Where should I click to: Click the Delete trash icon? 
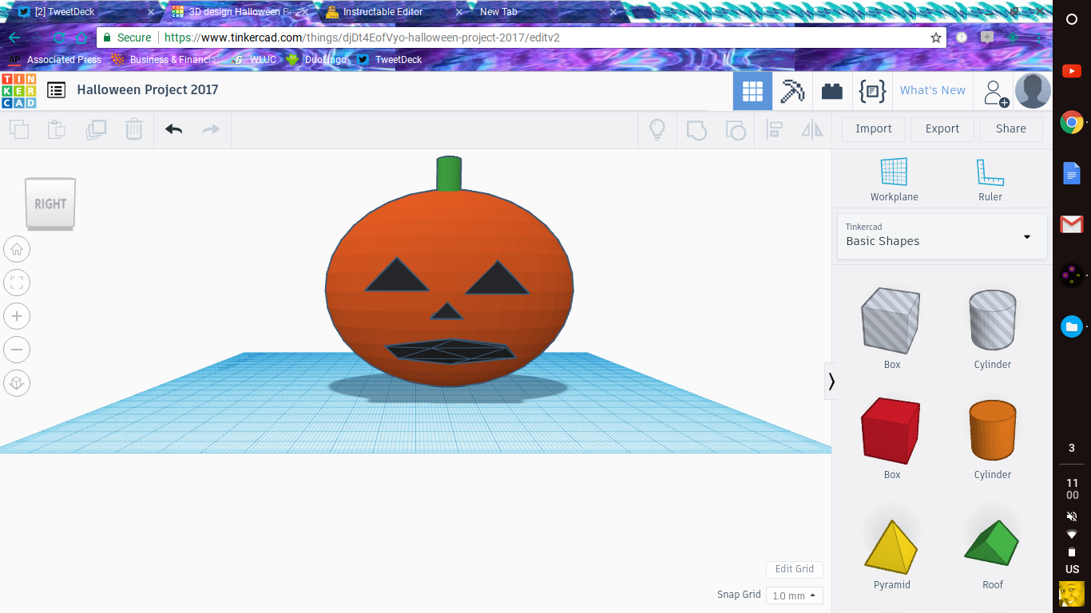134,129
